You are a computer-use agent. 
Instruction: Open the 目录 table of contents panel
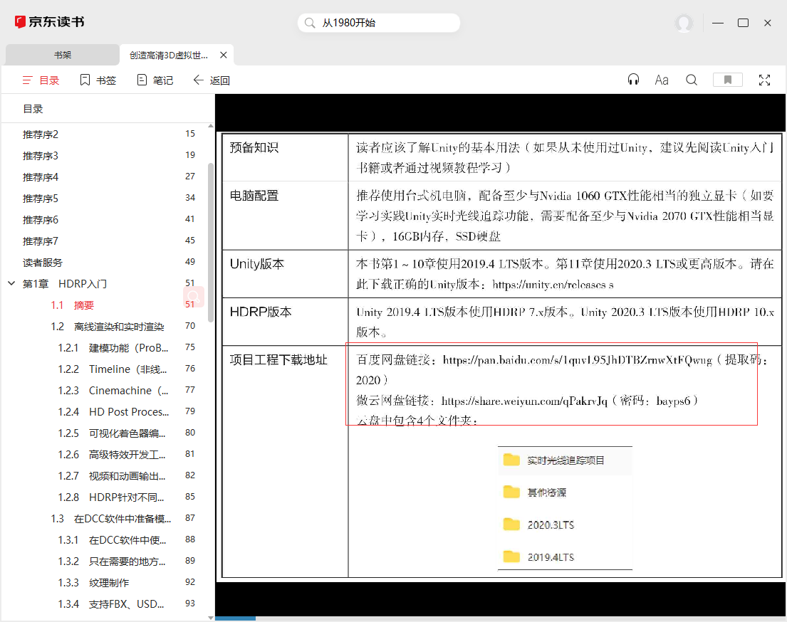click(x=41, y=80)
